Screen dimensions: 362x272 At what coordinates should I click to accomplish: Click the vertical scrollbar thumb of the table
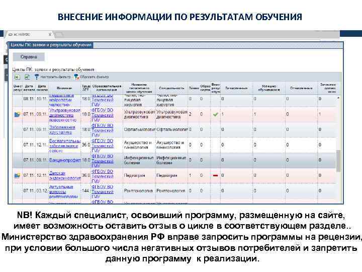[x=338, y=161]
